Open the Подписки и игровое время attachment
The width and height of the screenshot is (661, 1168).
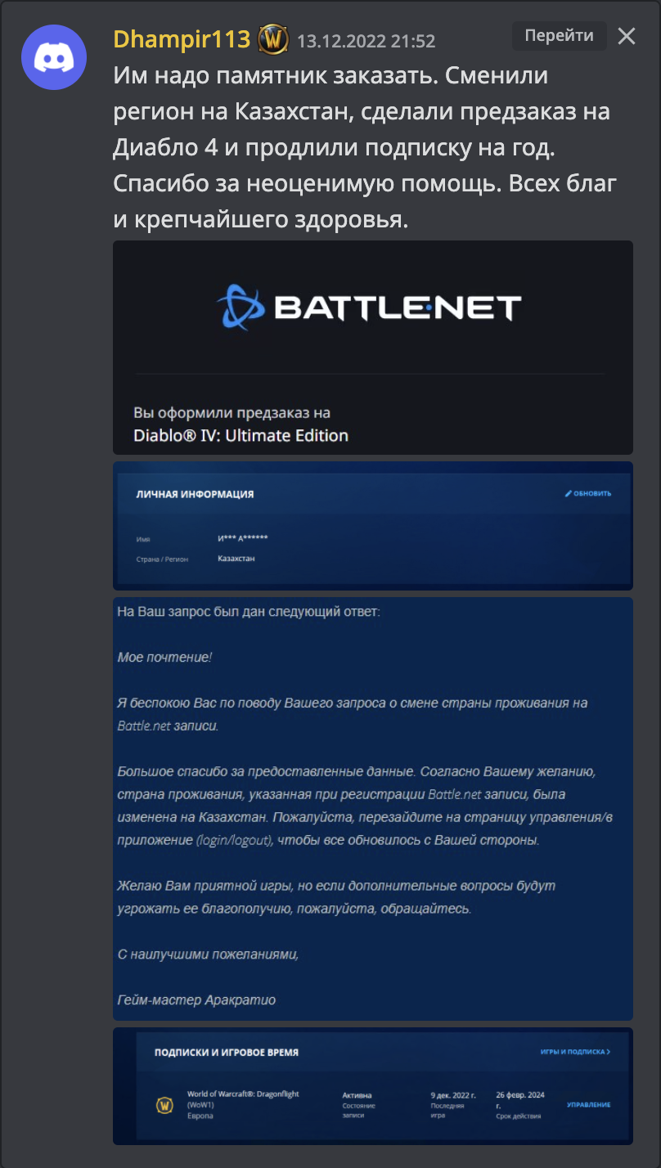[373, 1085]
